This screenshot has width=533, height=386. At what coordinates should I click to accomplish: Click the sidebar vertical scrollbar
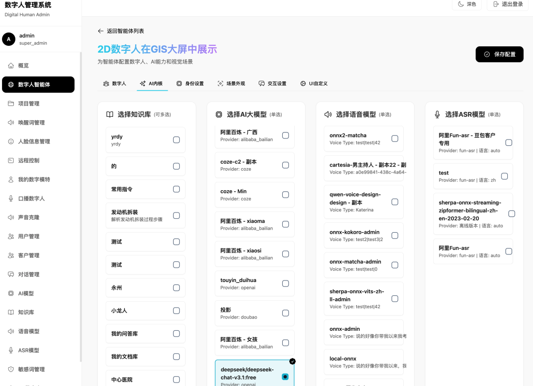coord(80,207)
